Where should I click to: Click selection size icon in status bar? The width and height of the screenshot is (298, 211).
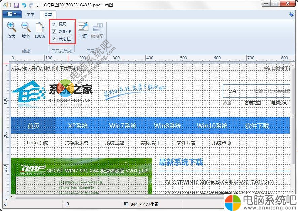66,204
